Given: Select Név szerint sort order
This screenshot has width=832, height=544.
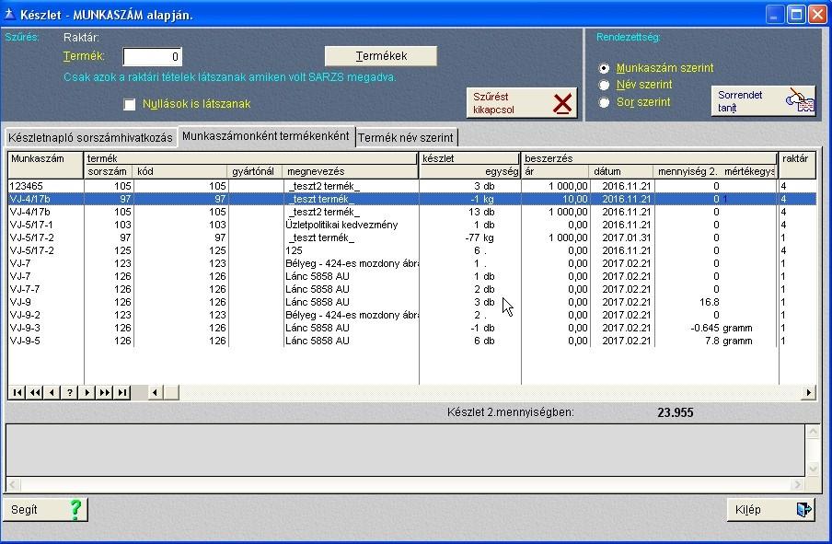Looking at the screenshot, I should [604, 85].
